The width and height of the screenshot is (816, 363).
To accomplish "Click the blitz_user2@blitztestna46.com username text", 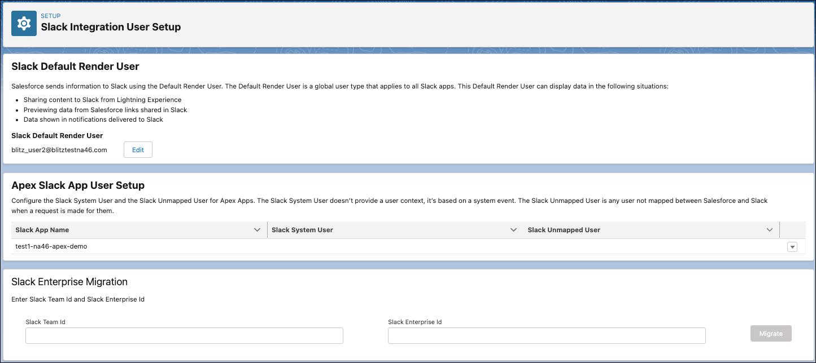I will tap(59, 150).
